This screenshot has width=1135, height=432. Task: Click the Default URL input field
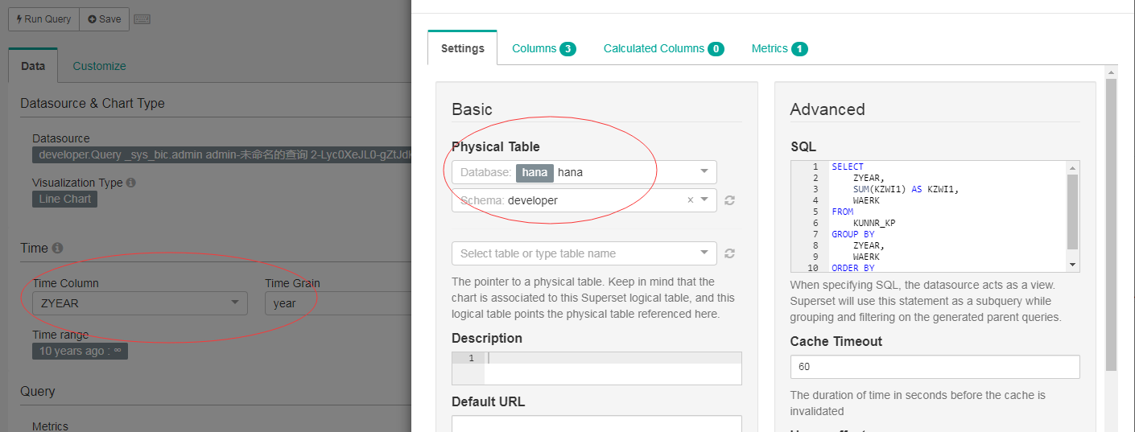coord(596,424)
